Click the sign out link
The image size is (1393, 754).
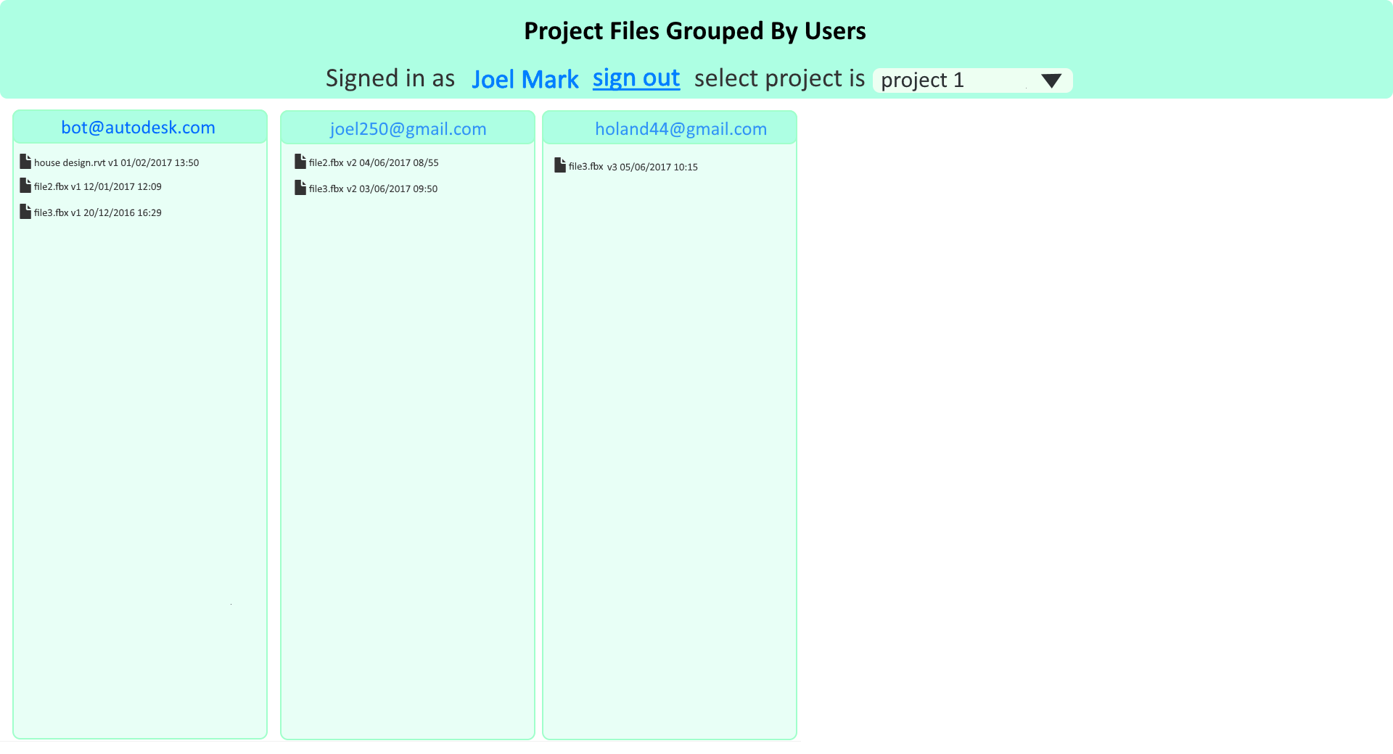636,78
